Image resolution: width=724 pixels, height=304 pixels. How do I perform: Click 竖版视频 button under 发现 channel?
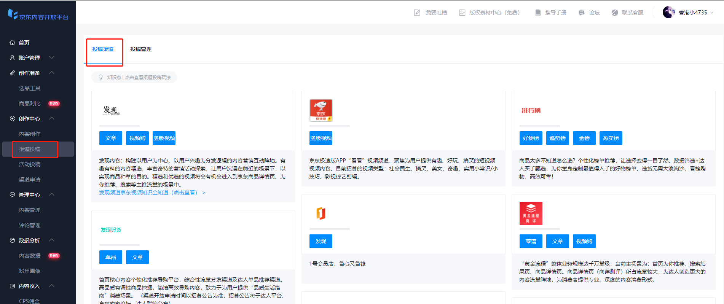(x=164, y=138)
